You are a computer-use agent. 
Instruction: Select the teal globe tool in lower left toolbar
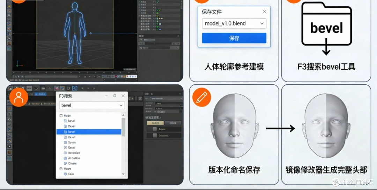pyautogui.click(x=9, y=158)
